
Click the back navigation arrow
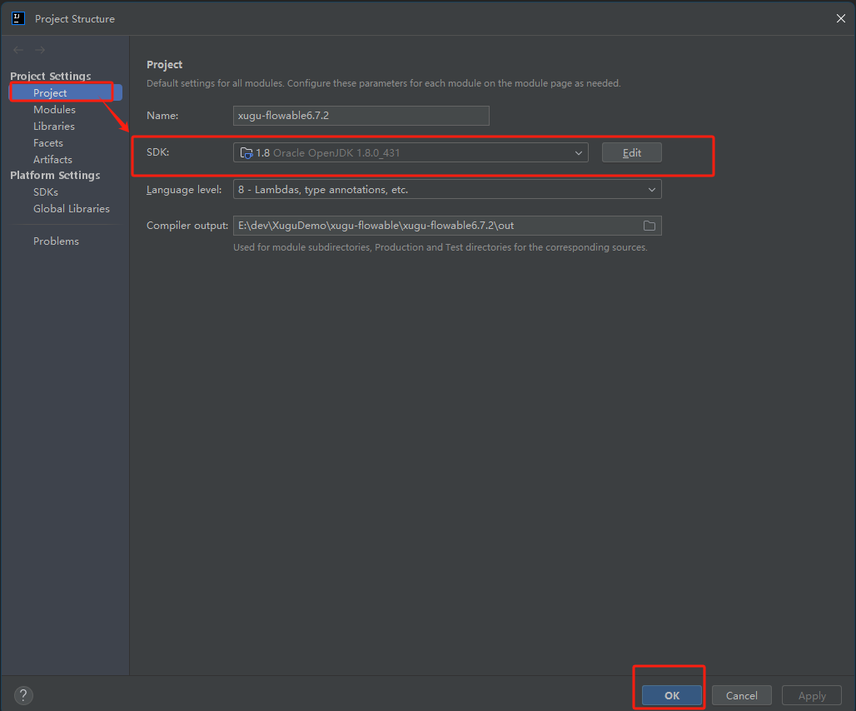[x=18, y=51]
